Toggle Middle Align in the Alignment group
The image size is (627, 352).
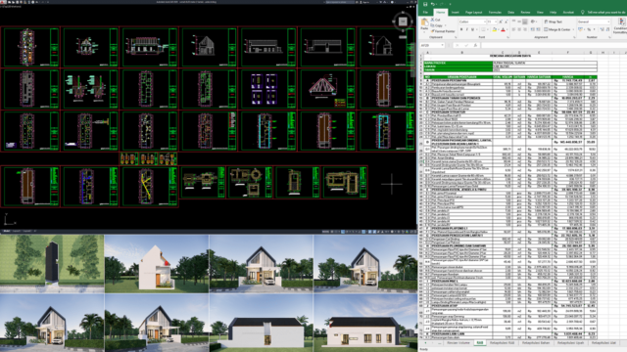point(519,22)
